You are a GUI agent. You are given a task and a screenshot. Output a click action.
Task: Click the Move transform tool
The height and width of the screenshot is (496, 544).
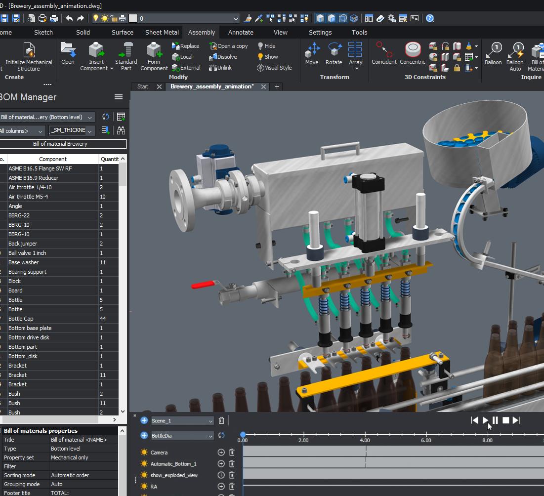312,51
